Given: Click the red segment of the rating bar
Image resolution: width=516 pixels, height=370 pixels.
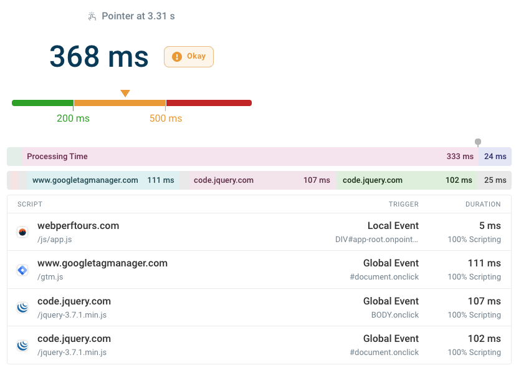Looking at the screenshot, I should [x=209, y=103].
